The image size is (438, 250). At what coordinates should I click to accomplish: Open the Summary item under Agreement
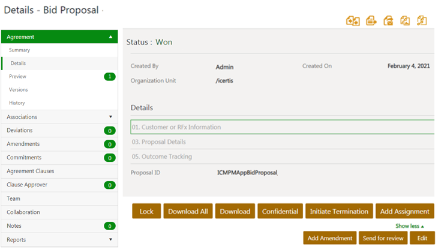[x=20, y=50]
